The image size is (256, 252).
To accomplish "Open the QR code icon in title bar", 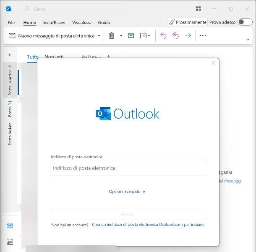I will click(x=199, y=8).
